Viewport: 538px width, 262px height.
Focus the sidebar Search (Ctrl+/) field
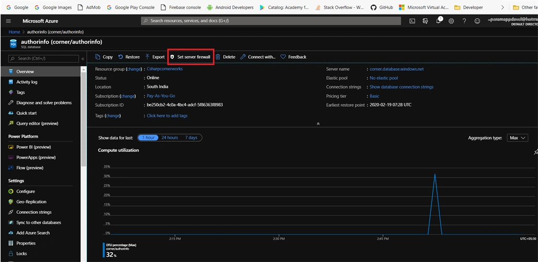(x=44, y=59)
